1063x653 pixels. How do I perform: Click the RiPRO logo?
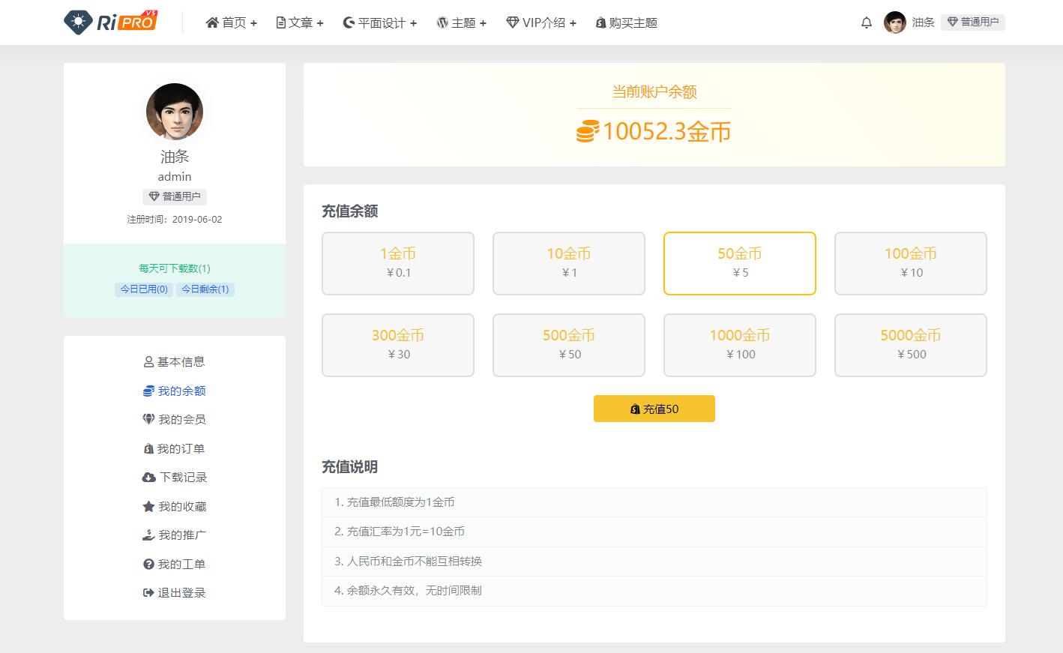click(111, 22)
